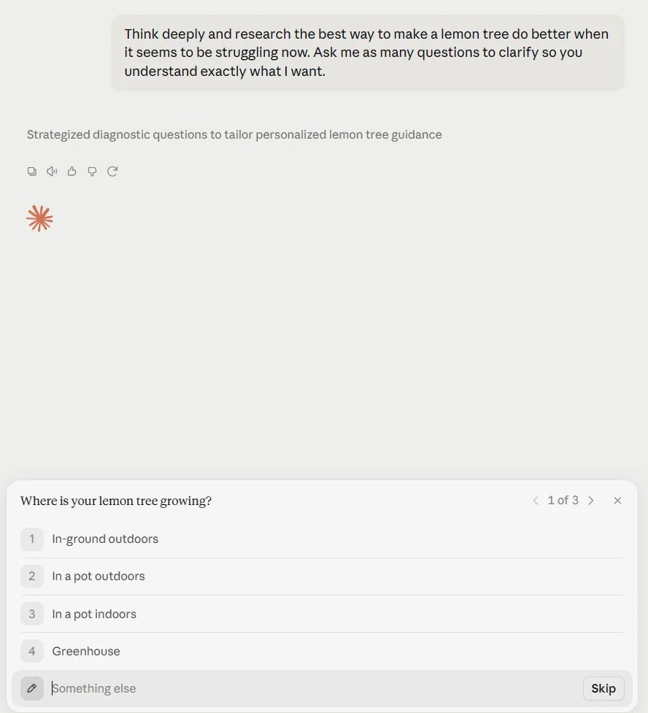Click the number 1 option badge
This screenshot has height=713, width=648.
pos(32,539)
